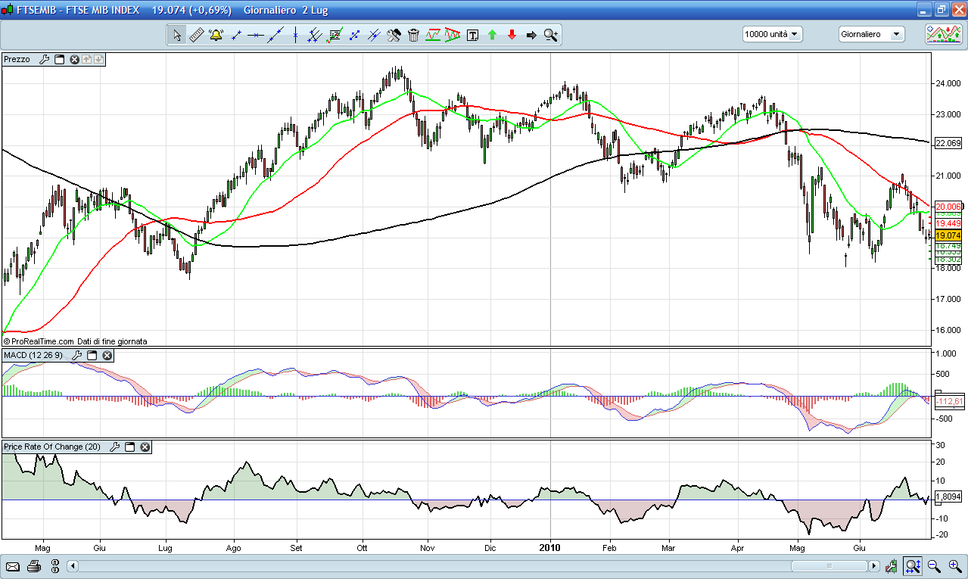Screen dimensions: 968x579
Task: Click the trash can delete icon
Action: click(x=413, y=35)
